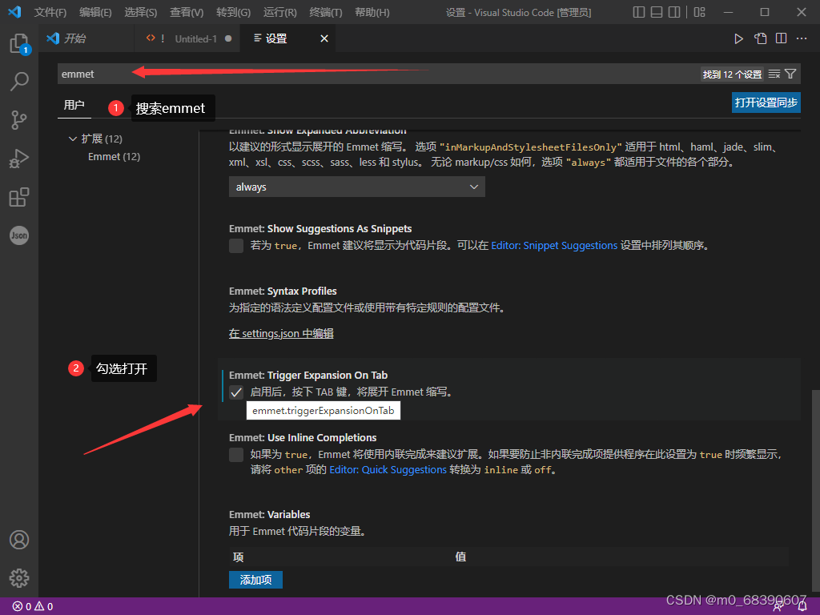820x615 pixels.
Task: Open the 编辑(E) menu
Action: 96,12
